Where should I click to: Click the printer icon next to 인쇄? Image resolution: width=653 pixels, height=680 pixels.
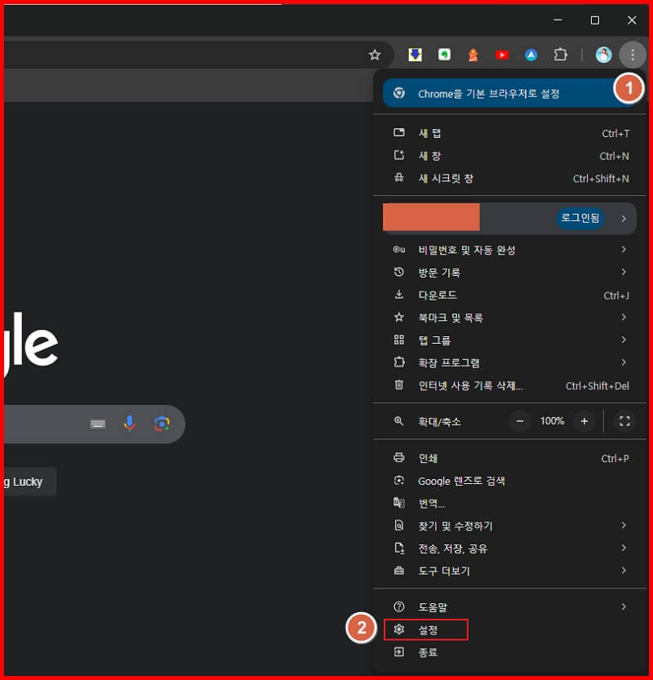(x=399, y=457)
